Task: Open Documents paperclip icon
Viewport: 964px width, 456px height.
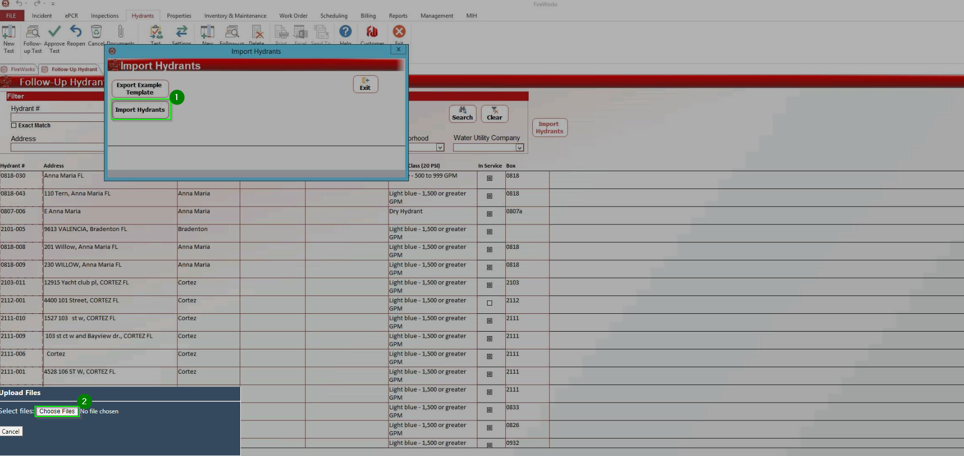Action: click(x=120, y=33)
